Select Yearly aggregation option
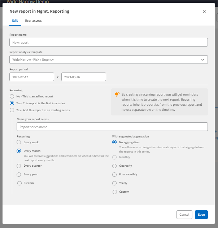218x228 pixels. [x=114, y=183]
